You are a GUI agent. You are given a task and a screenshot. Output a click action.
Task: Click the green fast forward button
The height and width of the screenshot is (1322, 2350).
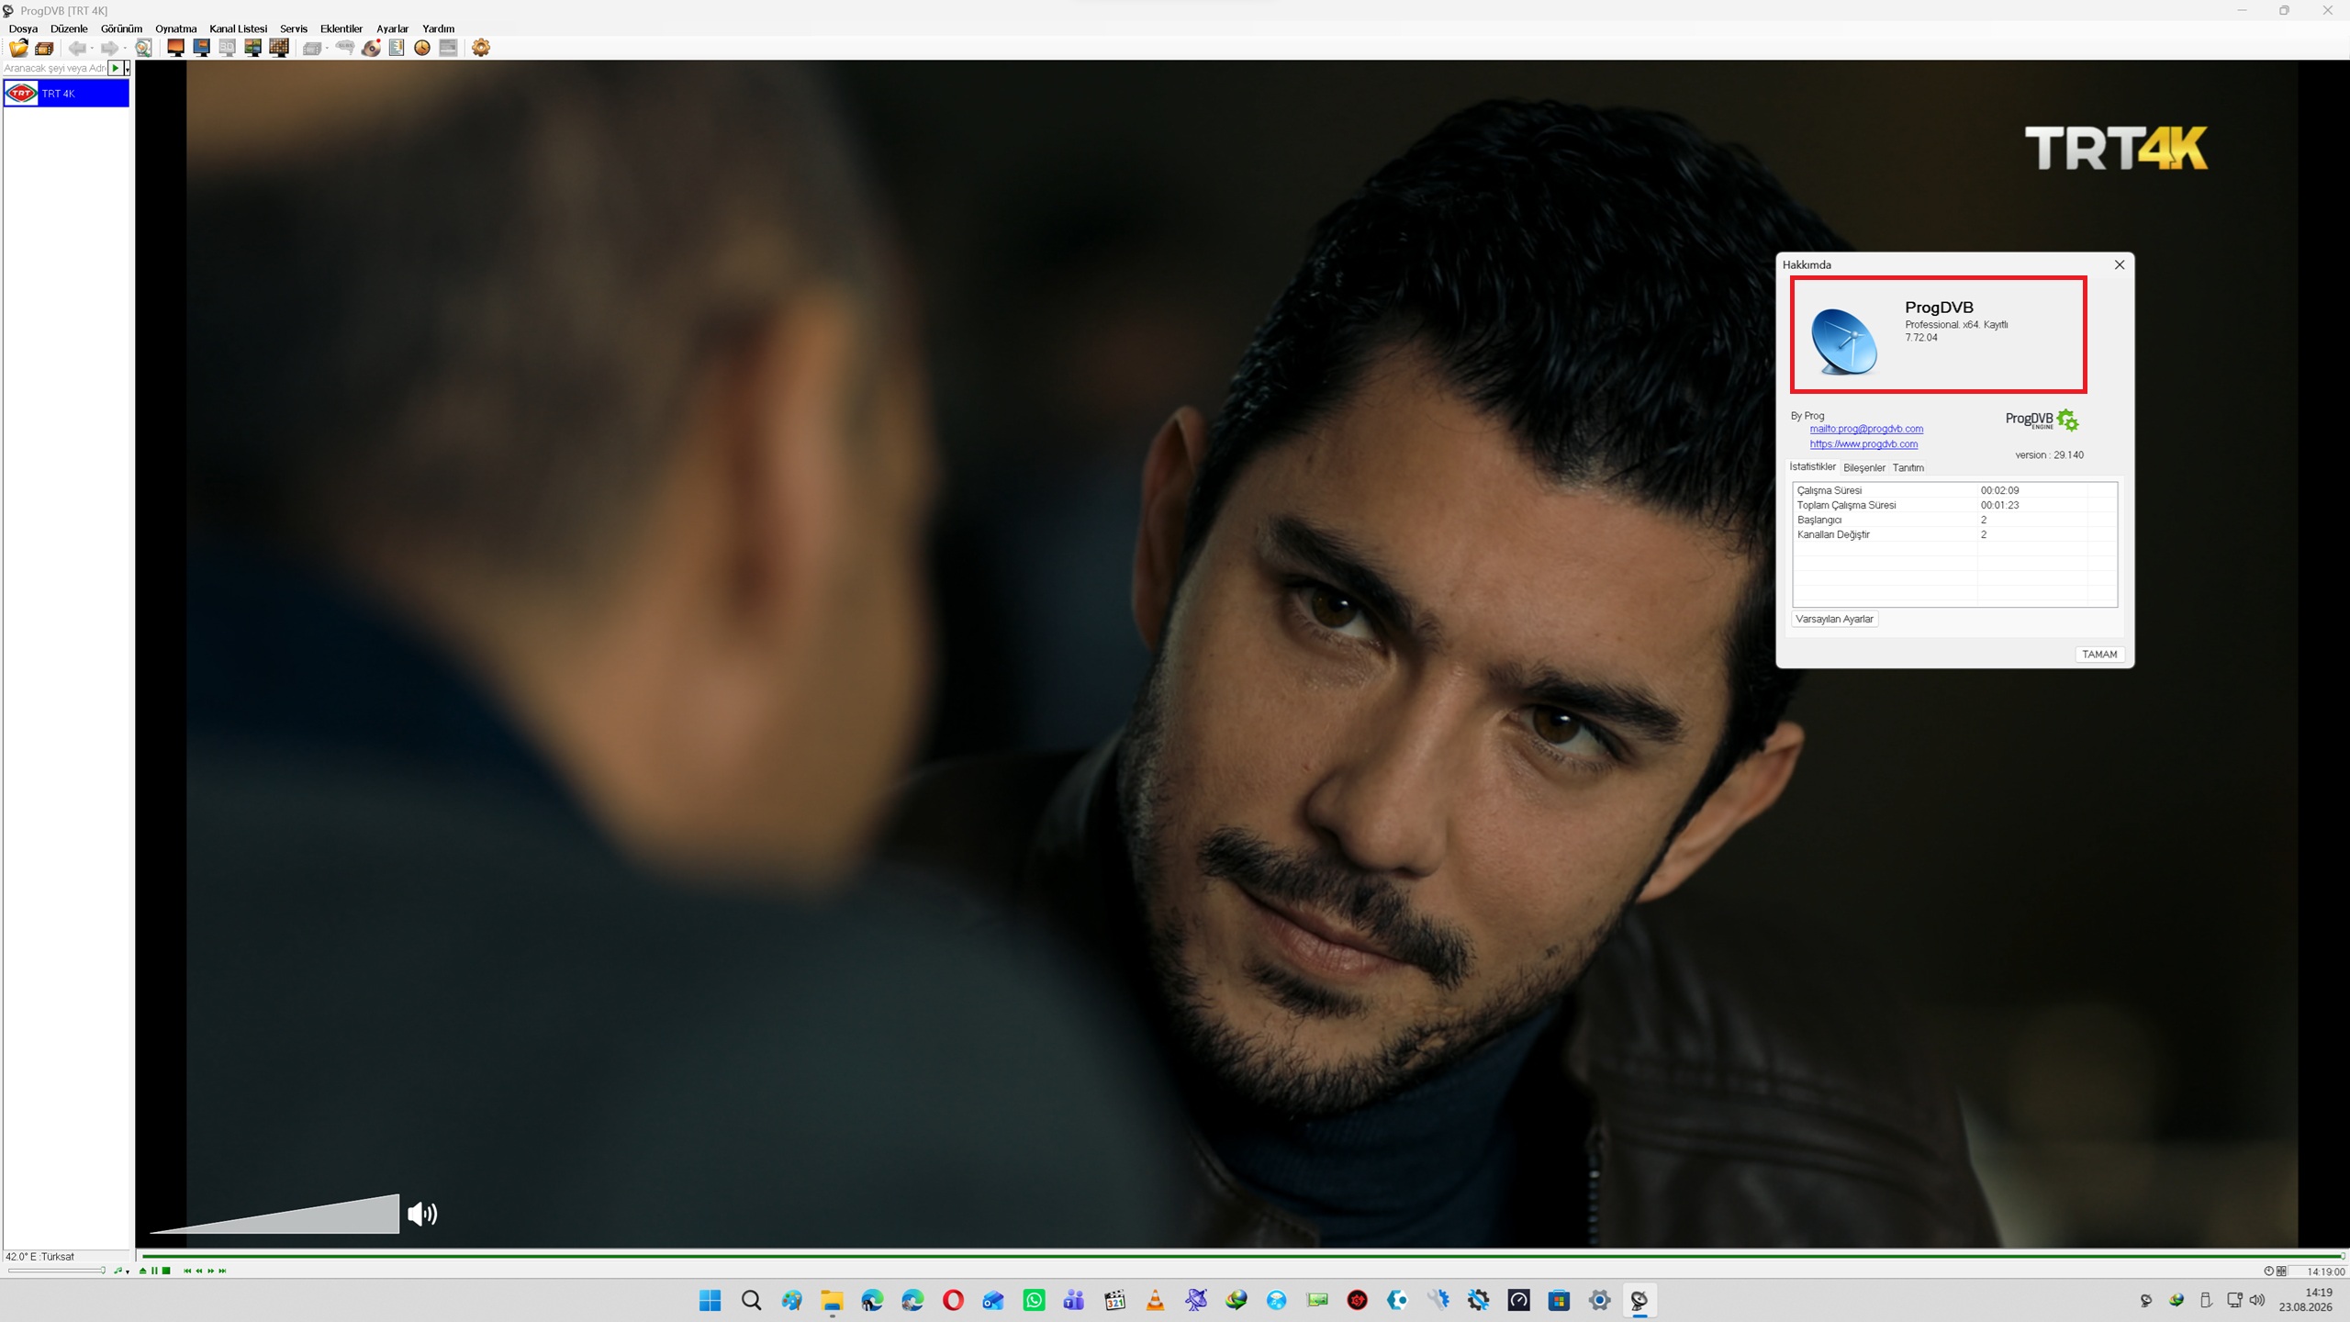pos(211,1271)
